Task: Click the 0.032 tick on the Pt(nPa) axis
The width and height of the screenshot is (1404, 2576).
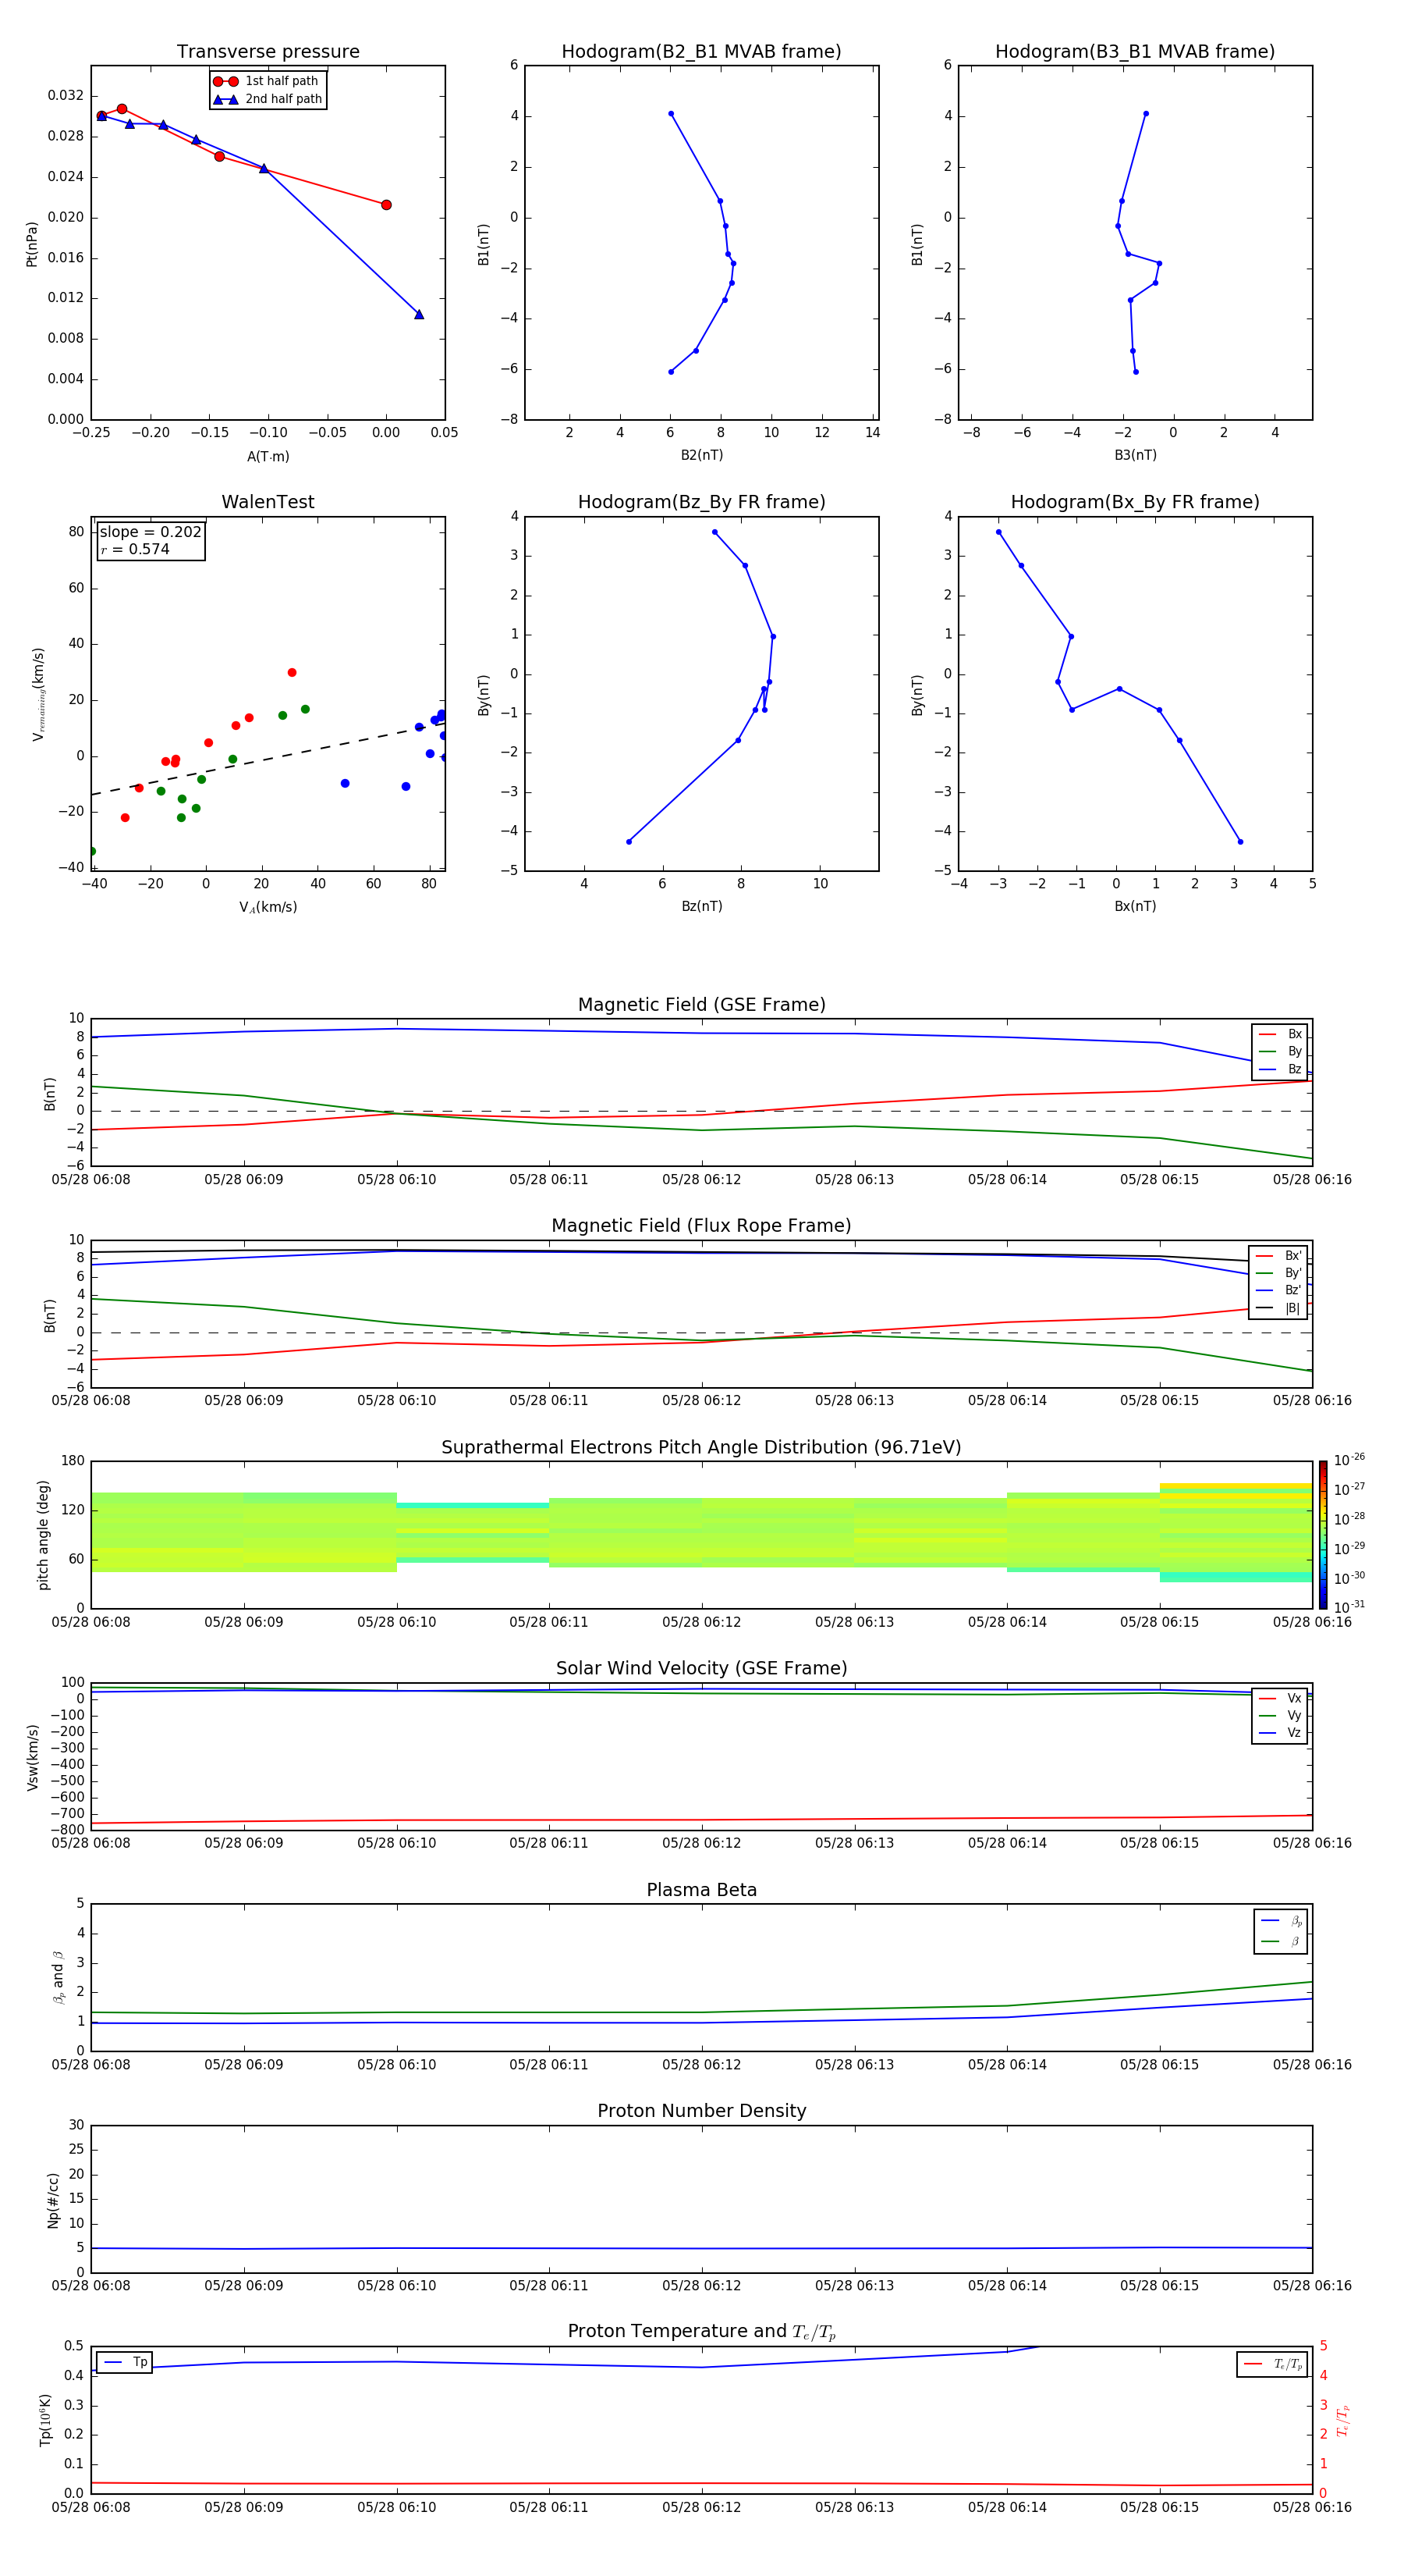Action: coord(66,96)
